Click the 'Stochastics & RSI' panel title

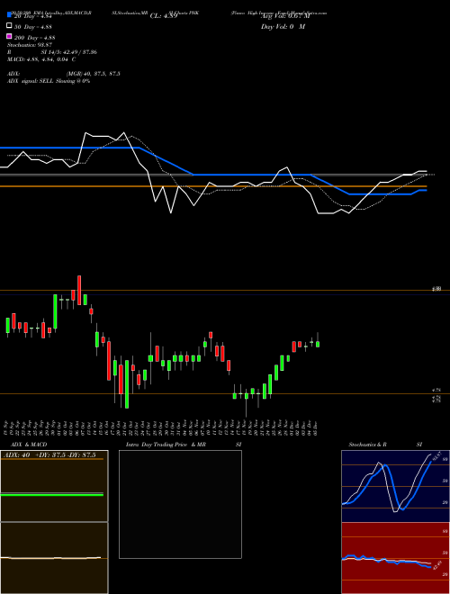point(385,445)
